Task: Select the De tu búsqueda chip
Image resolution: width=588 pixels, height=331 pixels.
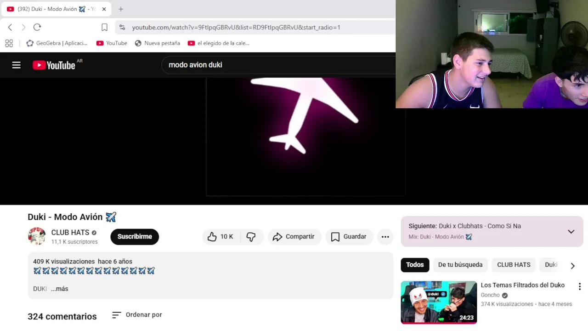Action: (460, 265)
